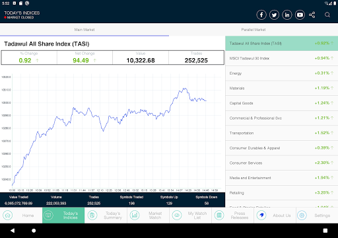338x238 pixels.
Task: Tap the share icon in header
Action: pos(312,15)
